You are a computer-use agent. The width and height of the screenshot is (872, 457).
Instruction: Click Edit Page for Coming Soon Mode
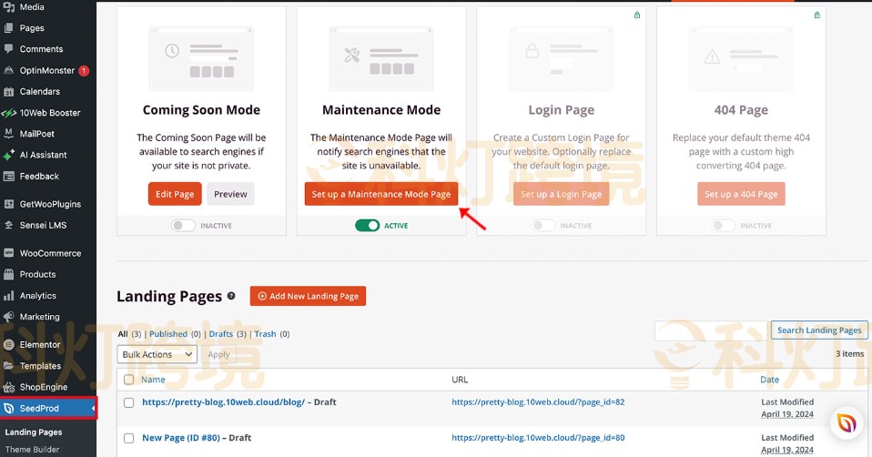coord(175,194)
